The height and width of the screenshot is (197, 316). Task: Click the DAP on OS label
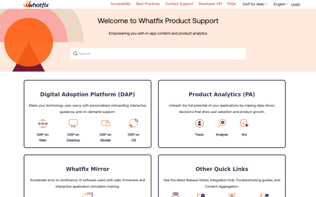pyautogui.click(x=134, y=137)
